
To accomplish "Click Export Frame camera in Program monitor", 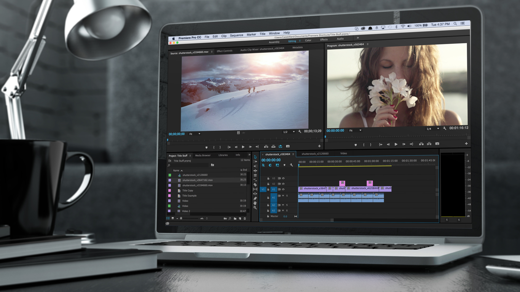I will point(437,144).
